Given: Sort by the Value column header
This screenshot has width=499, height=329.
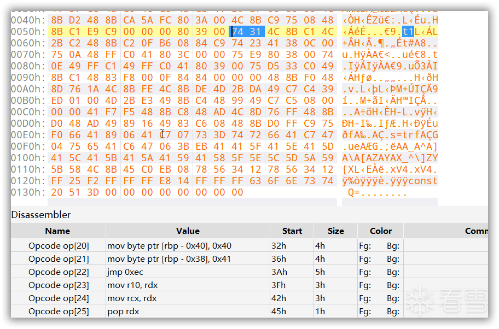Looking at the screenshot, I should coord(188,231).
